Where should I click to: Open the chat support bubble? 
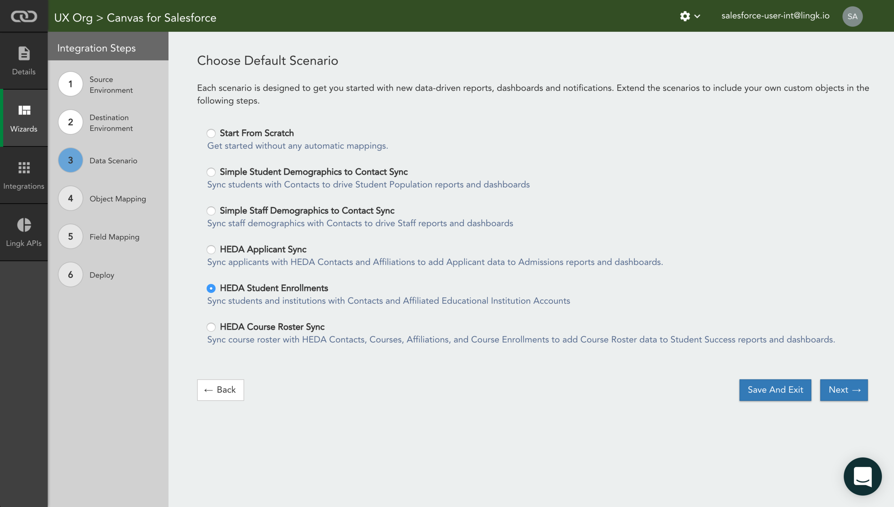pos(862,476)
